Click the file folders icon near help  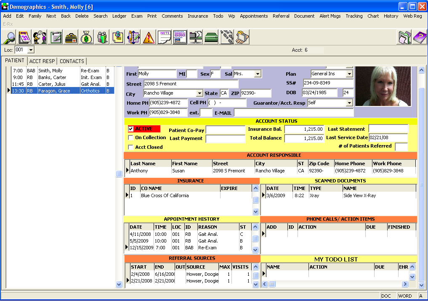(404, 37)
